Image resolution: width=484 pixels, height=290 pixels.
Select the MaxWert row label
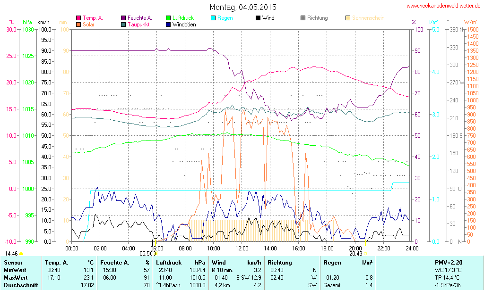pos(16,277)
